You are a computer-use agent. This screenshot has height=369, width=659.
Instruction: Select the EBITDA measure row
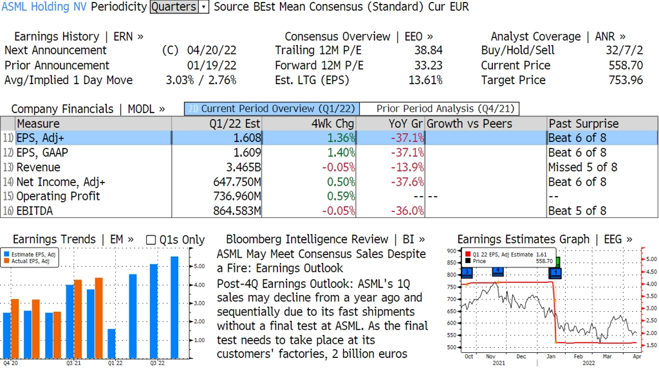(x=329, y=211)
